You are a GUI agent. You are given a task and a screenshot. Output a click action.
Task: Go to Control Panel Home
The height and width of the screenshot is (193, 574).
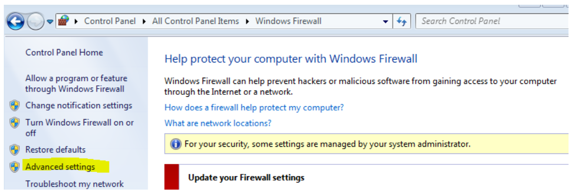64,52
